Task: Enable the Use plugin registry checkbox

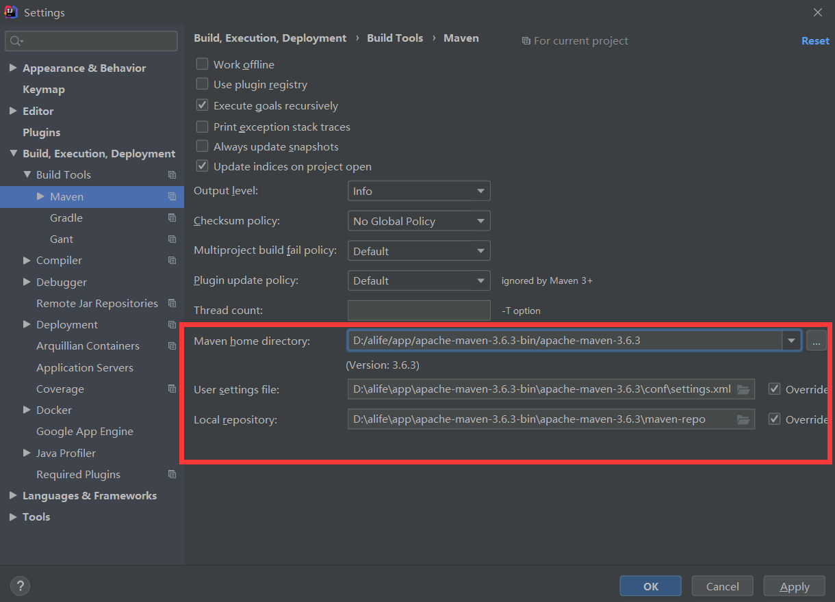Action: click(202, 84)
